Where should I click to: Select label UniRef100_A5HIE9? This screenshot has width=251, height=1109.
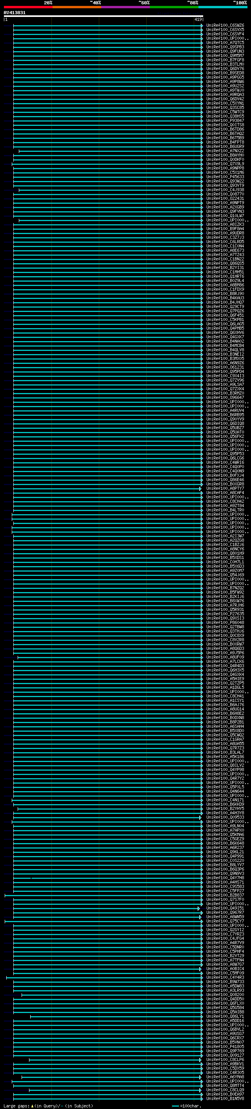(225, 679)
